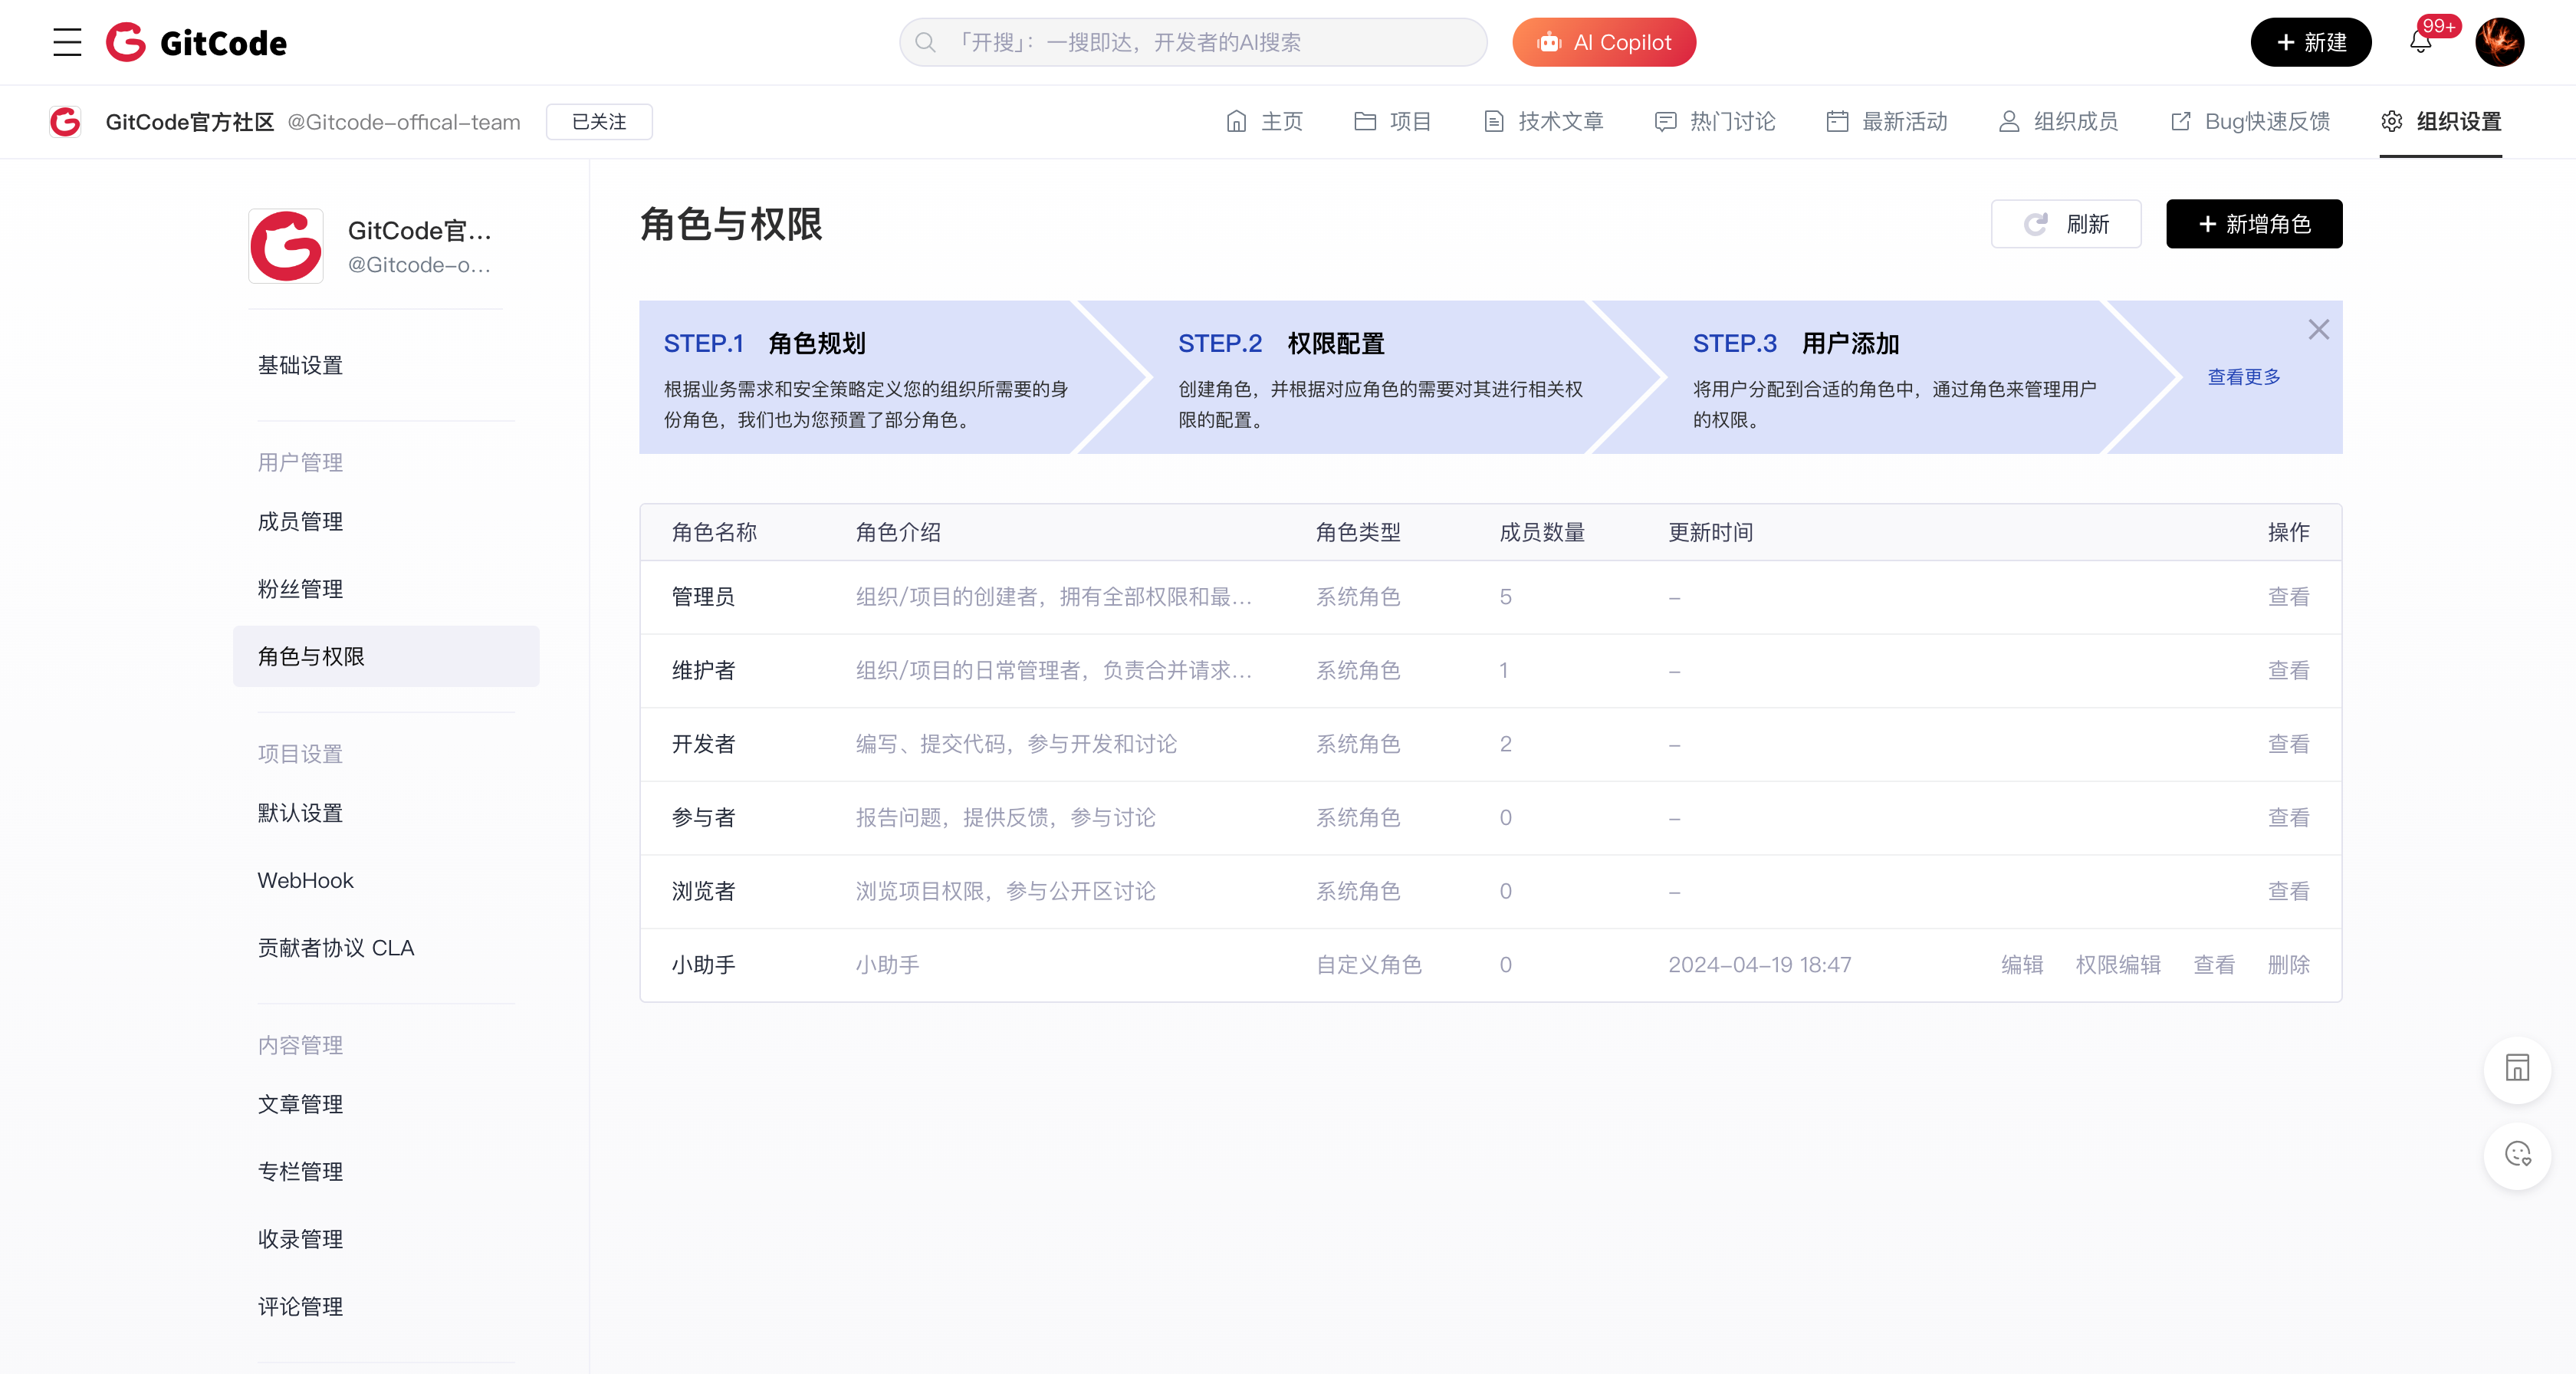Click the floating calculator-like panel icon
Viewport: 2576px width, 1374px height.
point(2516,1068)
